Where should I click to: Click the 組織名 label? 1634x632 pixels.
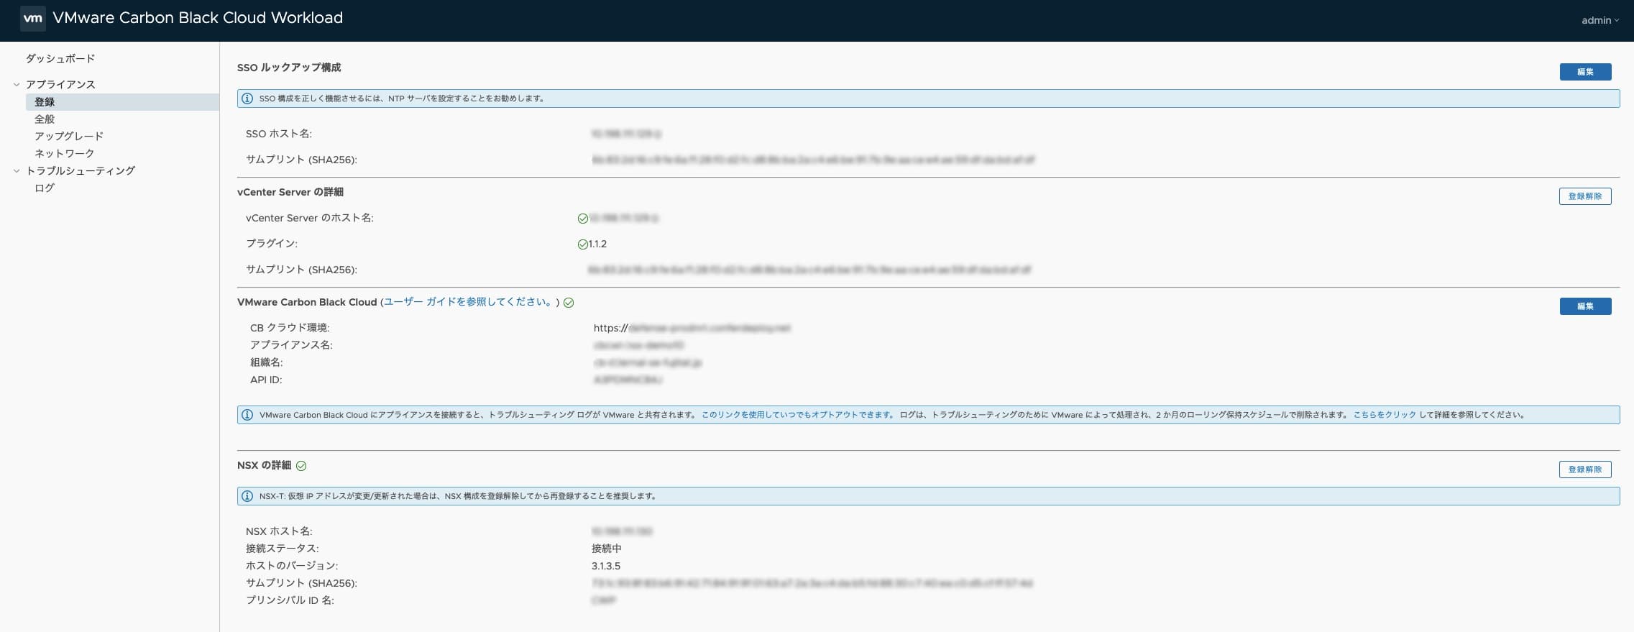coord(267,362)
